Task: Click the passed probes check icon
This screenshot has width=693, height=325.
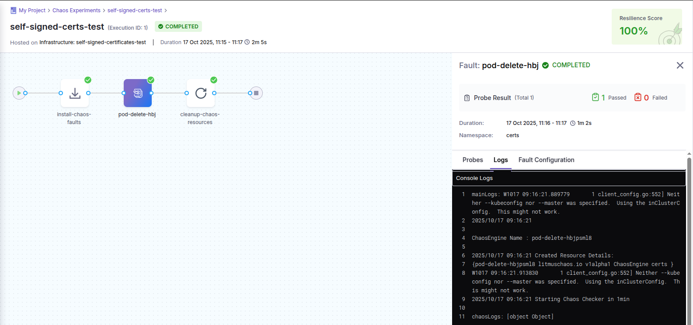Action: point(595,97)
